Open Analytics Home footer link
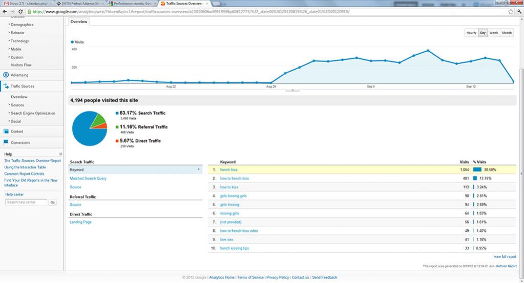This screenshot has height=283, width=524. click(x=222, y=277)
